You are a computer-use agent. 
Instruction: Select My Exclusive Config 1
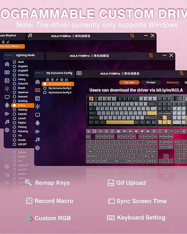58,84
